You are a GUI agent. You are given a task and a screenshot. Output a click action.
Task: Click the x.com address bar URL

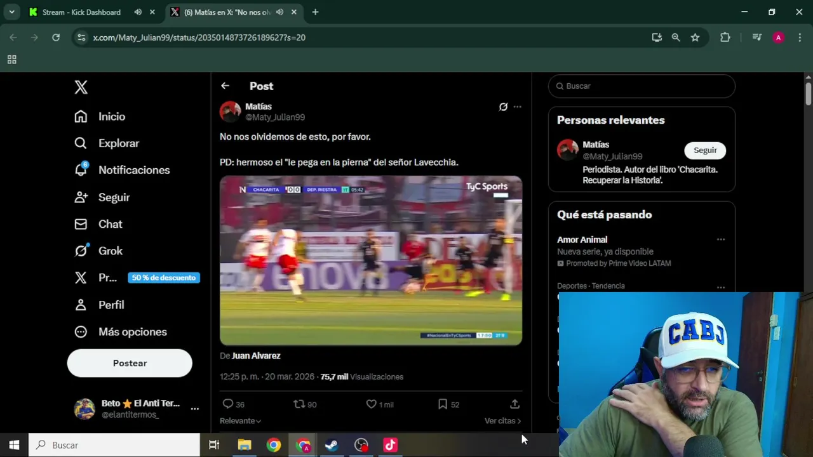point(199,37)
